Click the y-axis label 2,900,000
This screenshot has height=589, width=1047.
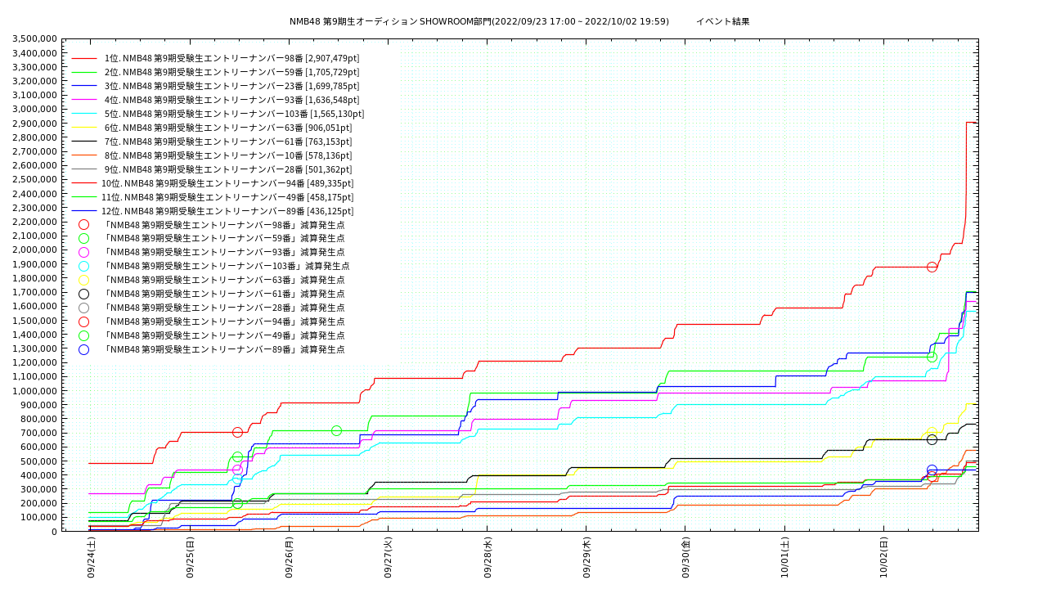(x=36, y=124)
